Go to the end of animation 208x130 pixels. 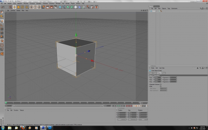(x=124, y=106)
